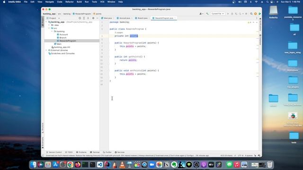The height and width of the screenshot is (170, 303).
Task: Select Account class in project tree
Action: click(x=63, y=34)
